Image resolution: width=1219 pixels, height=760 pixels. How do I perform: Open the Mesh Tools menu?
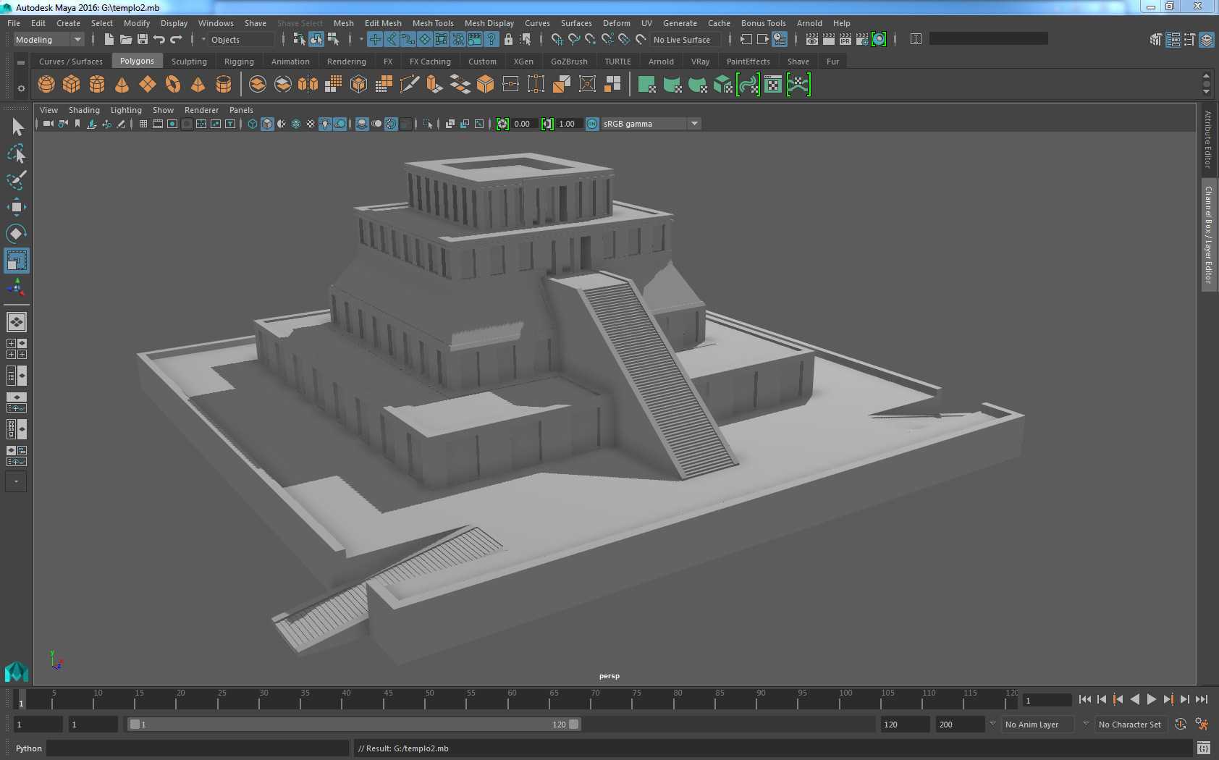433,23
